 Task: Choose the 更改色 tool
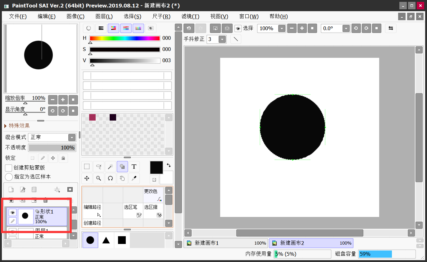pyautogui.click(x=153, y=195)
